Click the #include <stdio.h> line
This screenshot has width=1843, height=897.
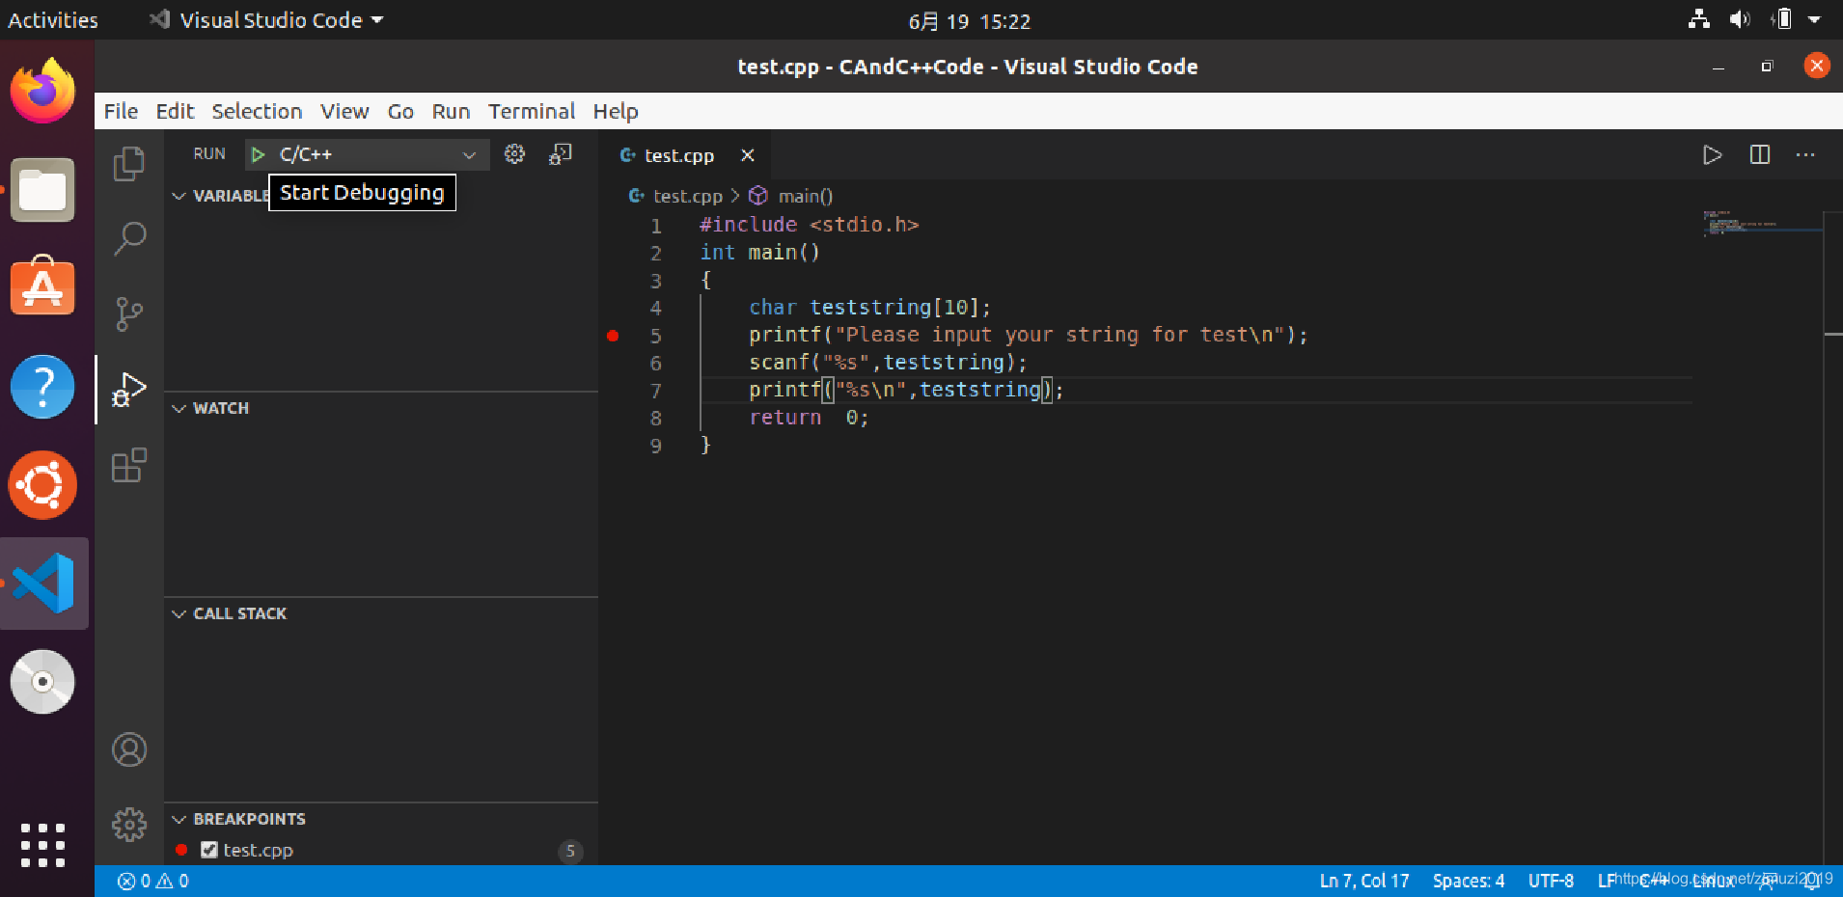click(x=809, y=225)
